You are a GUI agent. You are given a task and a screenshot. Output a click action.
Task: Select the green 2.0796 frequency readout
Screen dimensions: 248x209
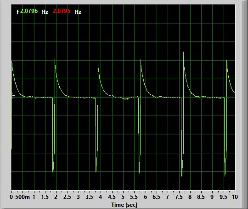click(29, 11)
